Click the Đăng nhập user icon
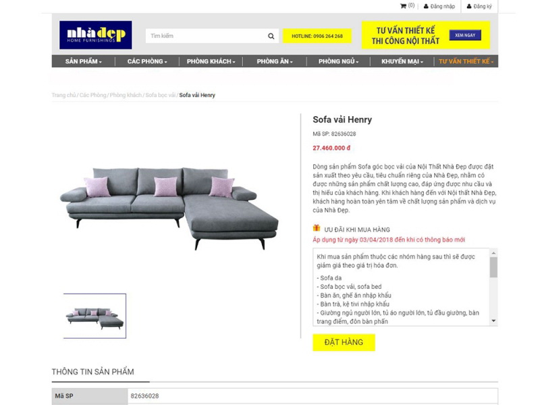This screenshot has height=405, width=540. [x=426, y=6]
